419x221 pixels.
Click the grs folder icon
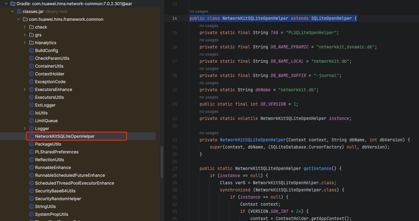point(32,35)
